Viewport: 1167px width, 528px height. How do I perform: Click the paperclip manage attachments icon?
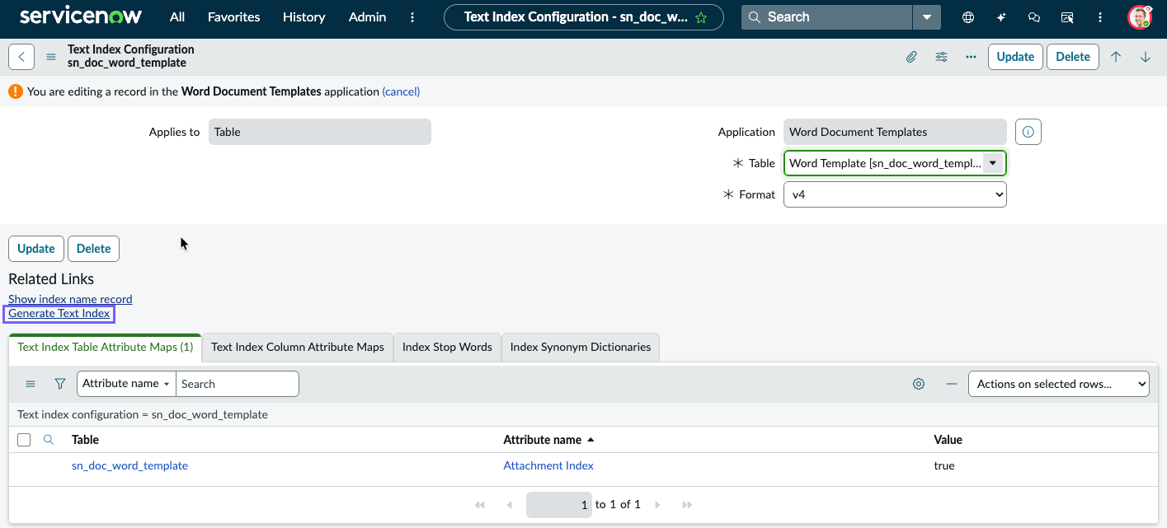911,57
